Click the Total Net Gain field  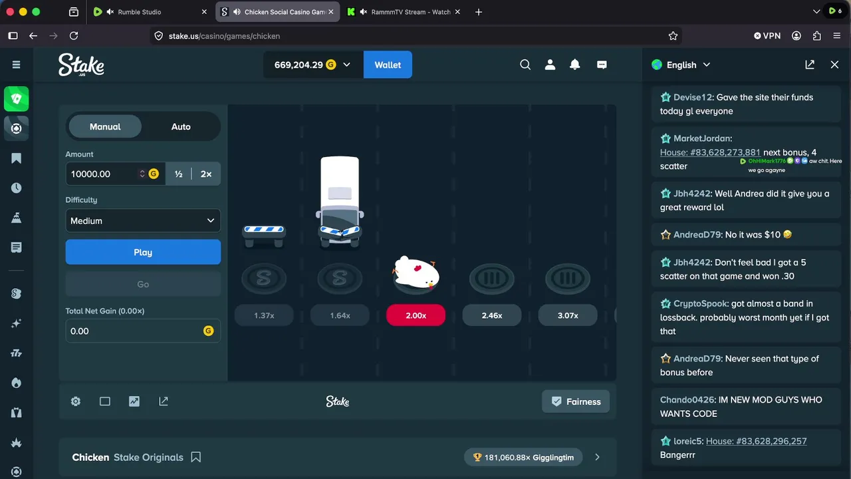[143, 331]
